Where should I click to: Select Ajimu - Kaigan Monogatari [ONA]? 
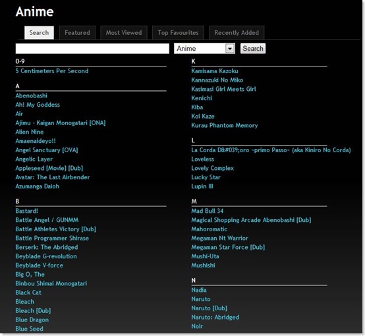point(61,123)
